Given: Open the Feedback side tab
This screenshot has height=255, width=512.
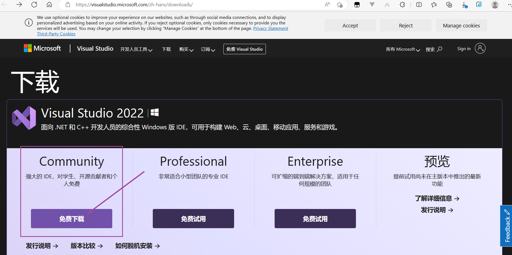Looking at the screenshot, I should [506, 226].
